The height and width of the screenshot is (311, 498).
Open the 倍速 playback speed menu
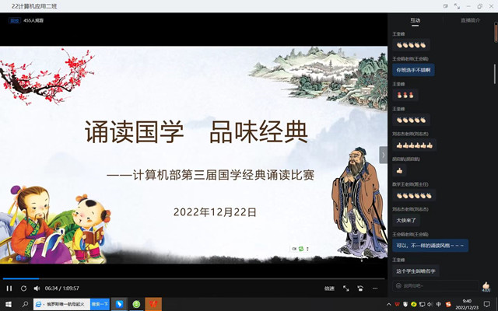329,288
